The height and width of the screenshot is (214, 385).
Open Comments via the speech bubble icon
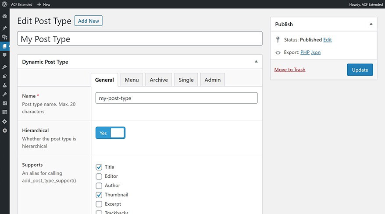[x=5, y=55]
